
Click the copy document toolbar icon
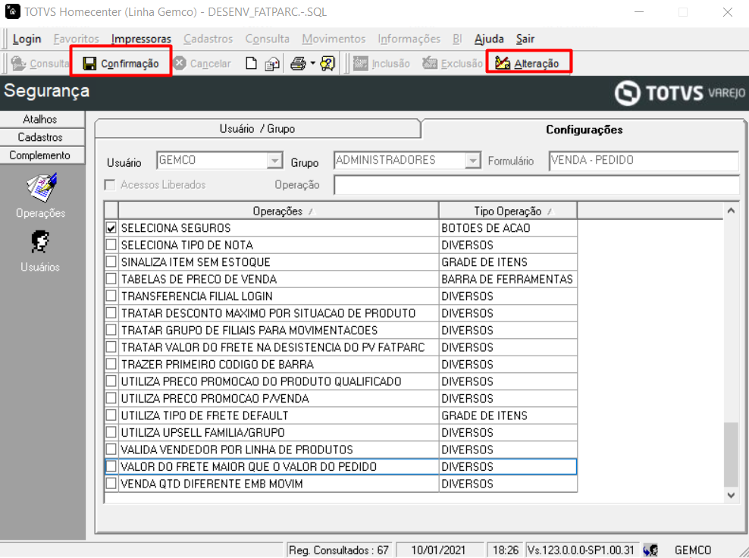click(x=272, y=64)
